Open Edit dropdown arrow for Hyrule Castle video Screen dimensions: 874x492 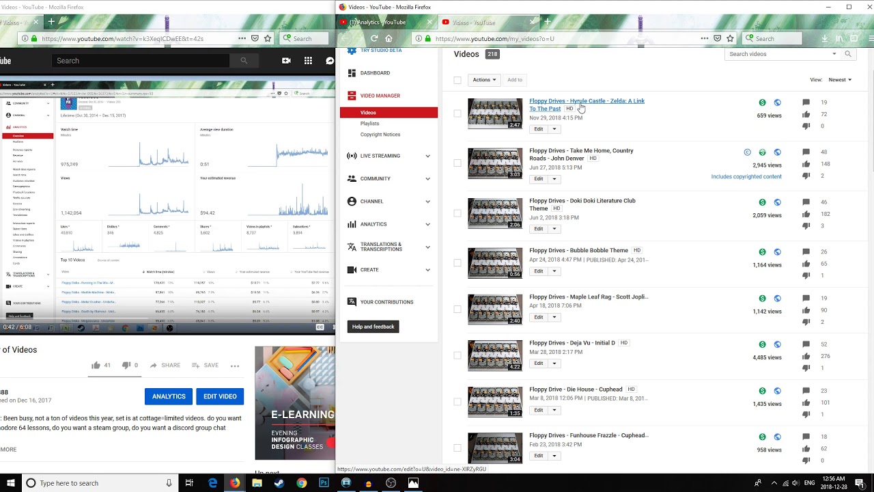tap(554, 129)
